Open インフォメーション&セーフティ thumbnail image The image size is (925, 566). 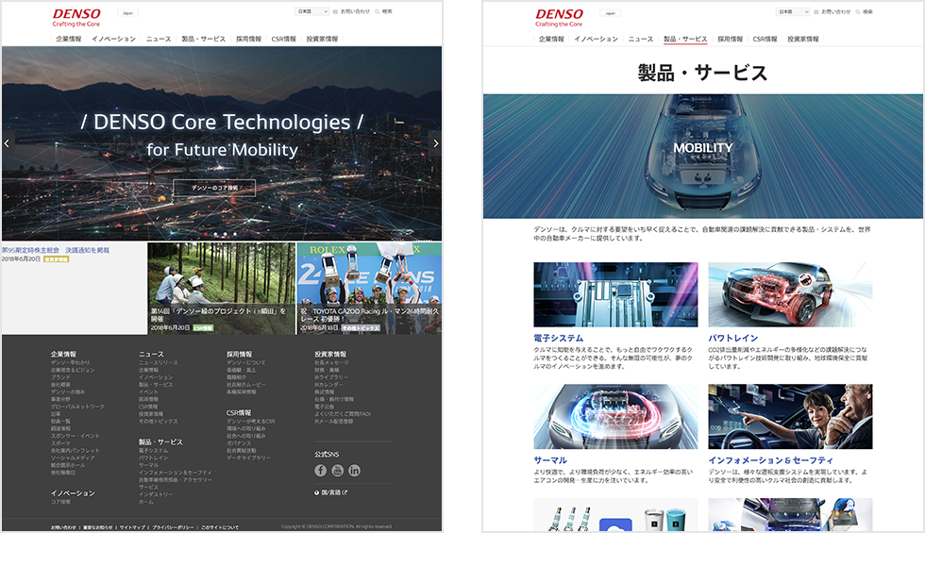pyautogui.click(x=790, y=416)
